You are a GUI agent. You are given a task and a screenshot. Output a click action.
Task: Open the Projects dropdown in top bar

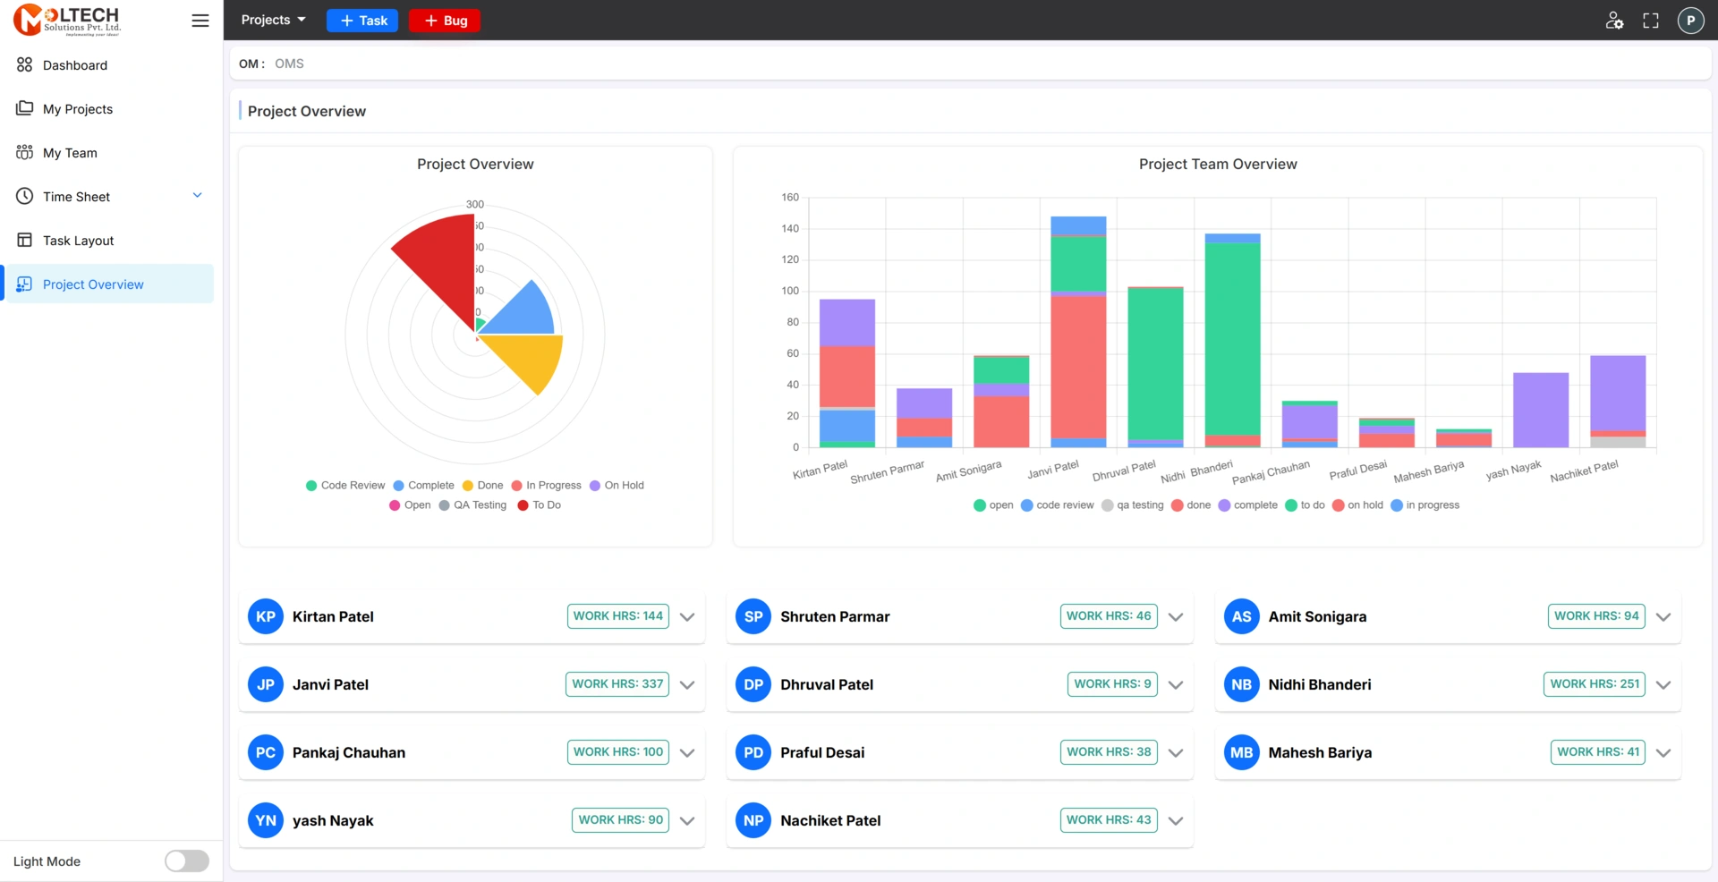pos(273,20)
